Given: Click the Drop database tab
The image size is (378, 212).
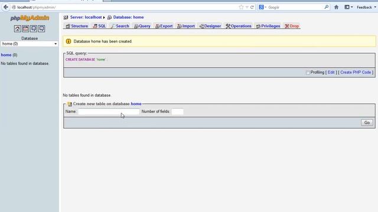Looking at the screenshot, I should tap(292, 26).
